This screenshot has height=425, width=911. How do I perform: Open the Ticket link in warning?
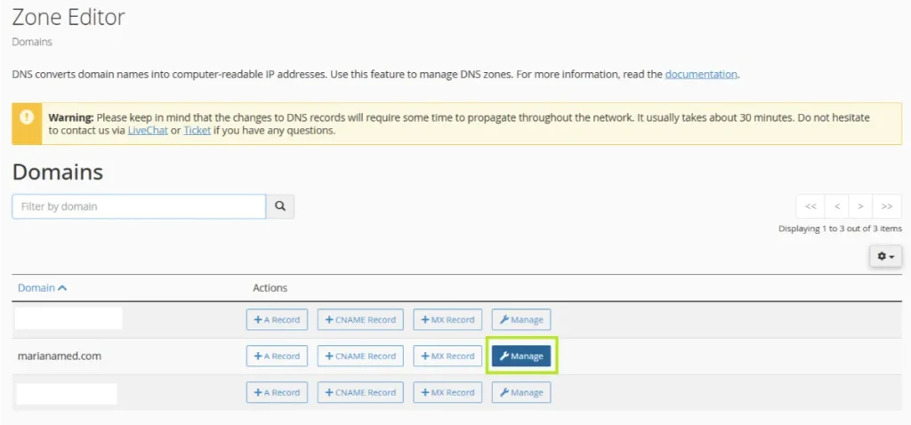pos(197,131)
